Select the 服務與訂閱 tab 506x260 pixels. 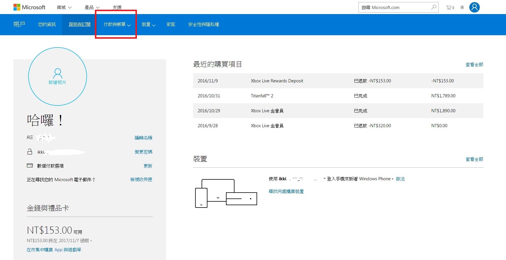coord(80,25)
